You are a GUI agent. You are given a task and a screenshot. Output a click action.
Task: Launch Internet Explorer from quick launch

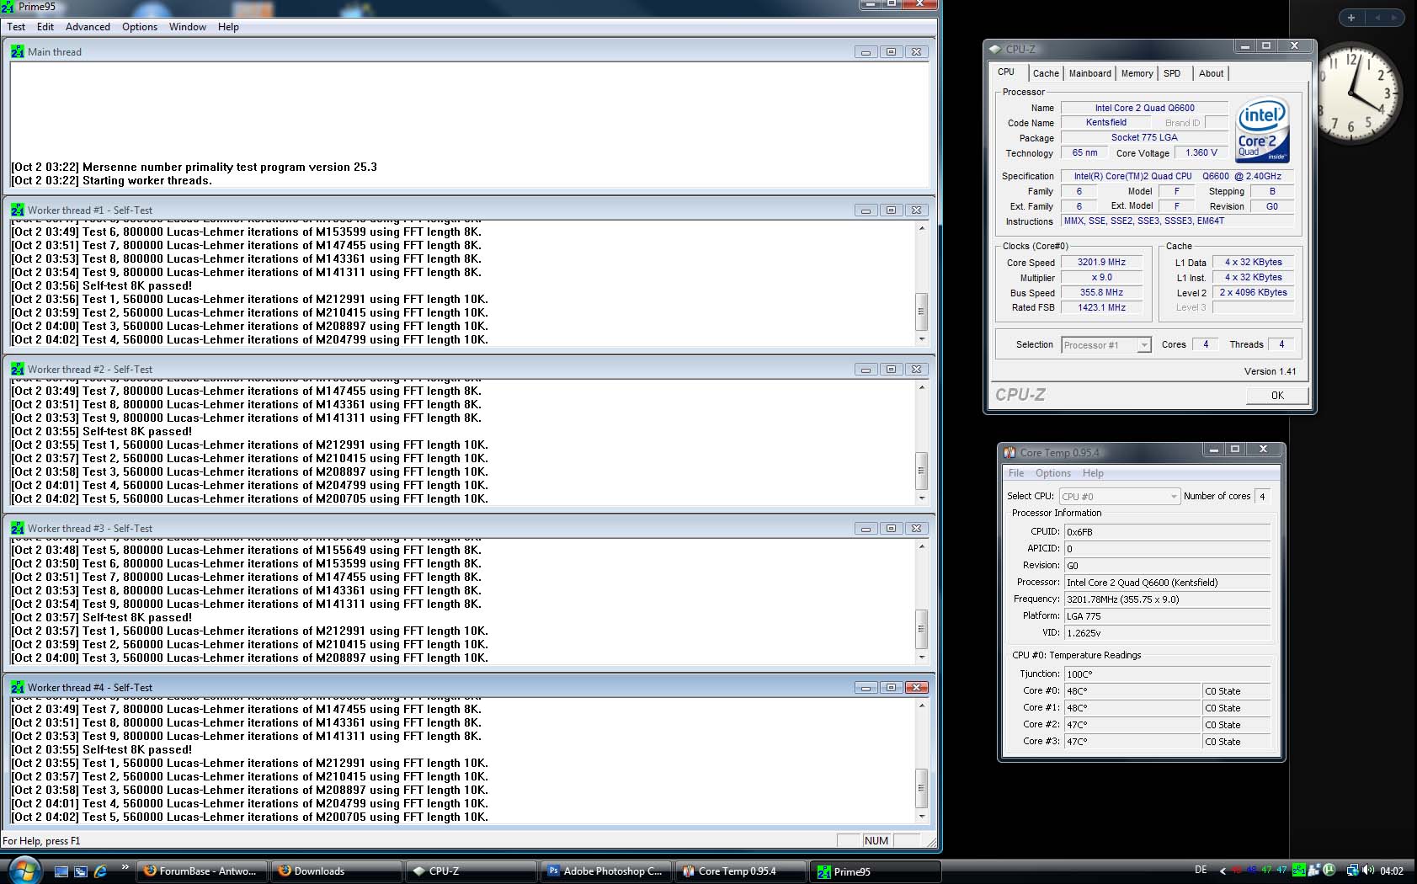click(x=100, y=871)
